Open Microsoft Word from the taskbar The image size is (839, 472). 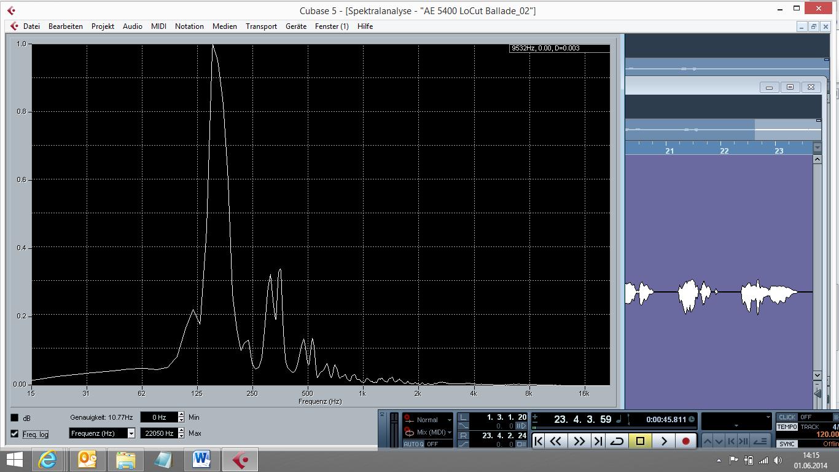coord(201,459)
